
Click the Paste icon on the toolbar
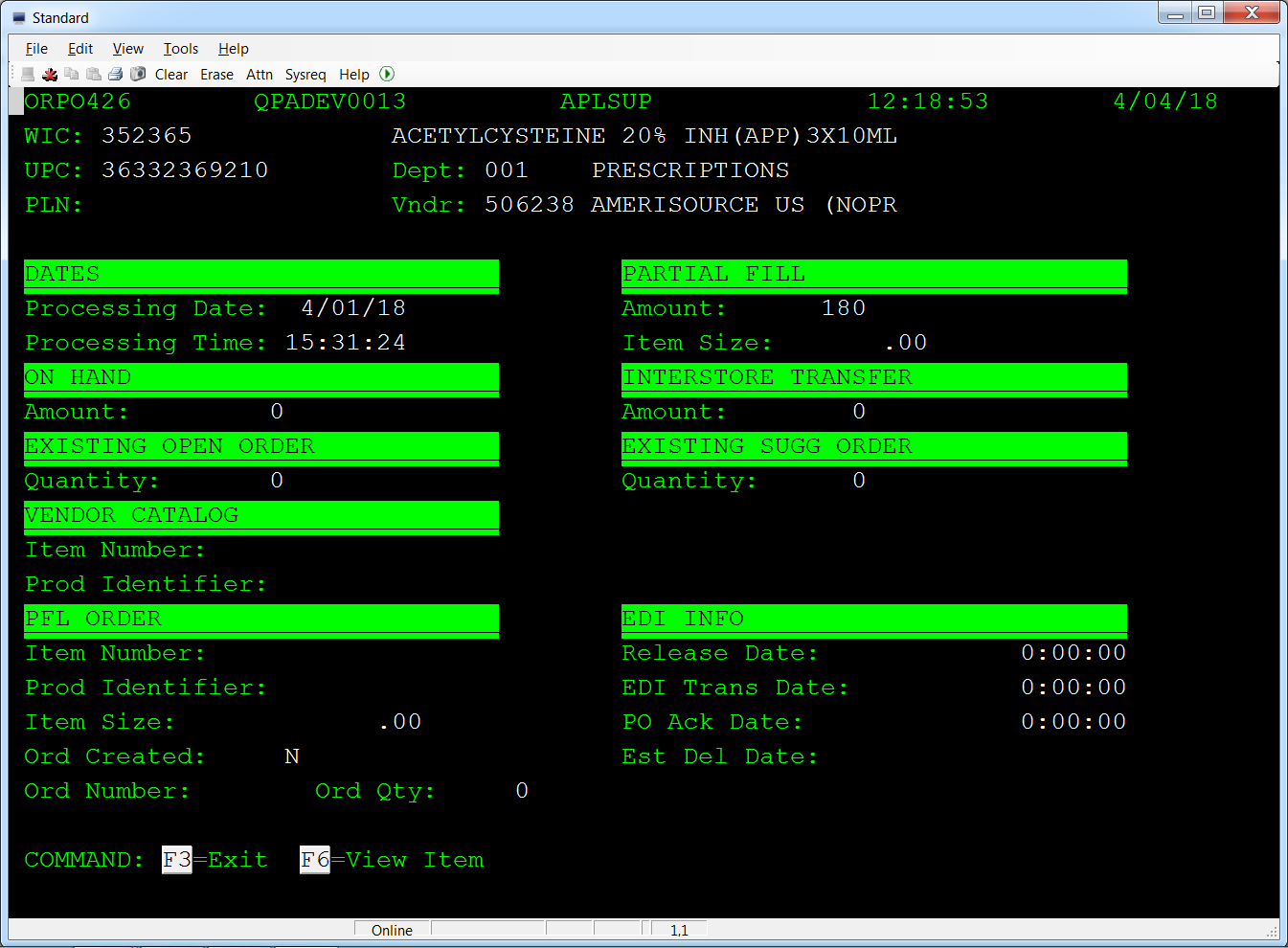pyautogui.click(x=93, y=74)
